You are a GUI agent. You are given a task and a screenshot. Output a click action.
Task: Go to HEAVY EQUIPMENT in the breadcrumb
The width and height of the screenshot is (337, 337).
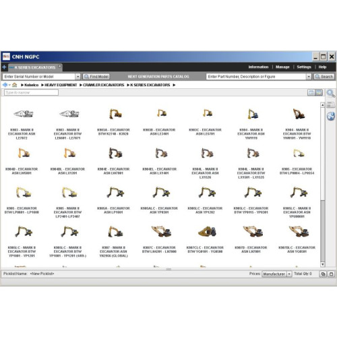point(61,85)
